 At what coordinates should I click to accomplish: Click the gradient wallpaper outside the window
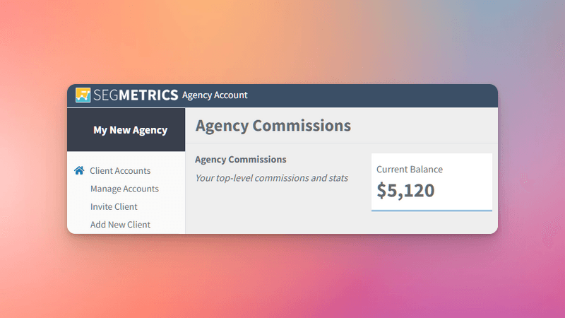click(282, 43)
